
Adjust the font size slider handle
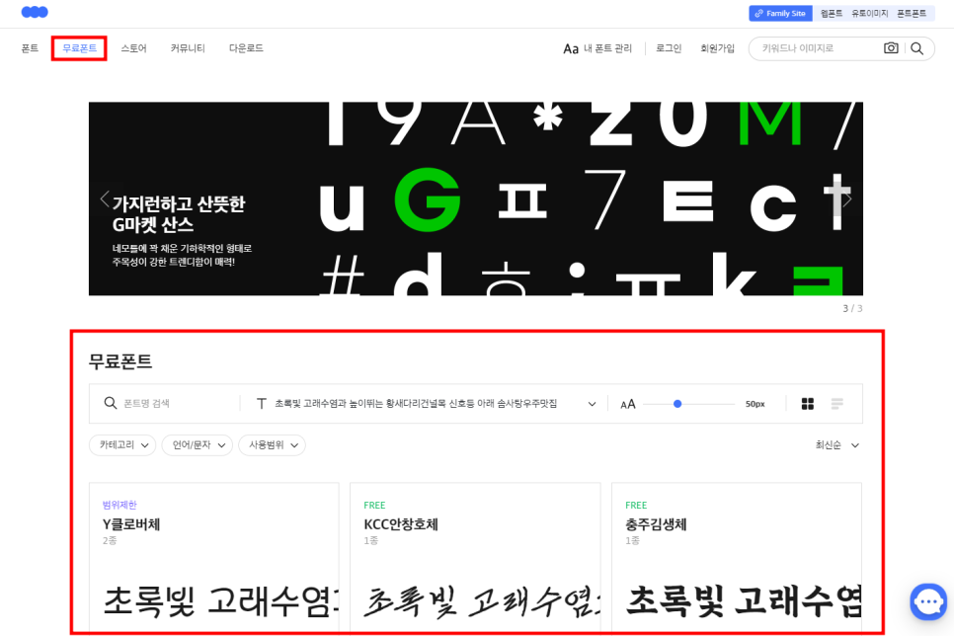[677, 404]
